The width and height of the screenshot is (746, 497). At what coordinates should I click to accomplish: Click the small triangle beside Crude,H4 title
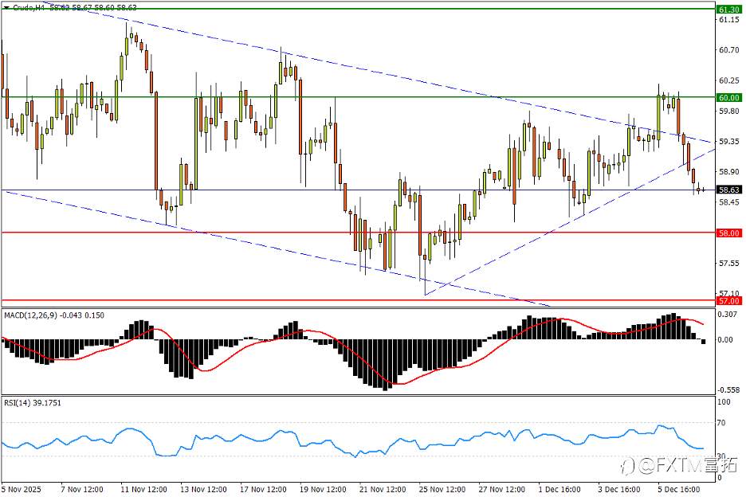(6, 8)
